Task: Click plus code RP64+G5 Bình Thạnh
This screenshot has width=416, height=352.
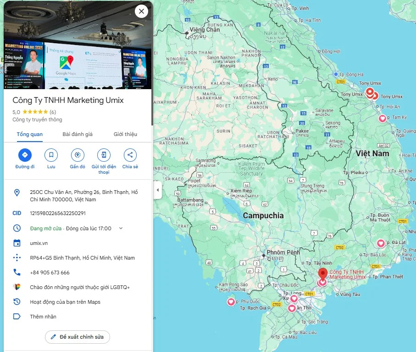Action: tap(82, 258)
